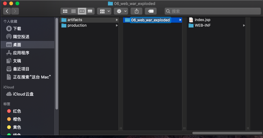Click the Edit Tags toolbar button
Screen dimensions: 263x138
pyautogui.click(x=151, y=11)
